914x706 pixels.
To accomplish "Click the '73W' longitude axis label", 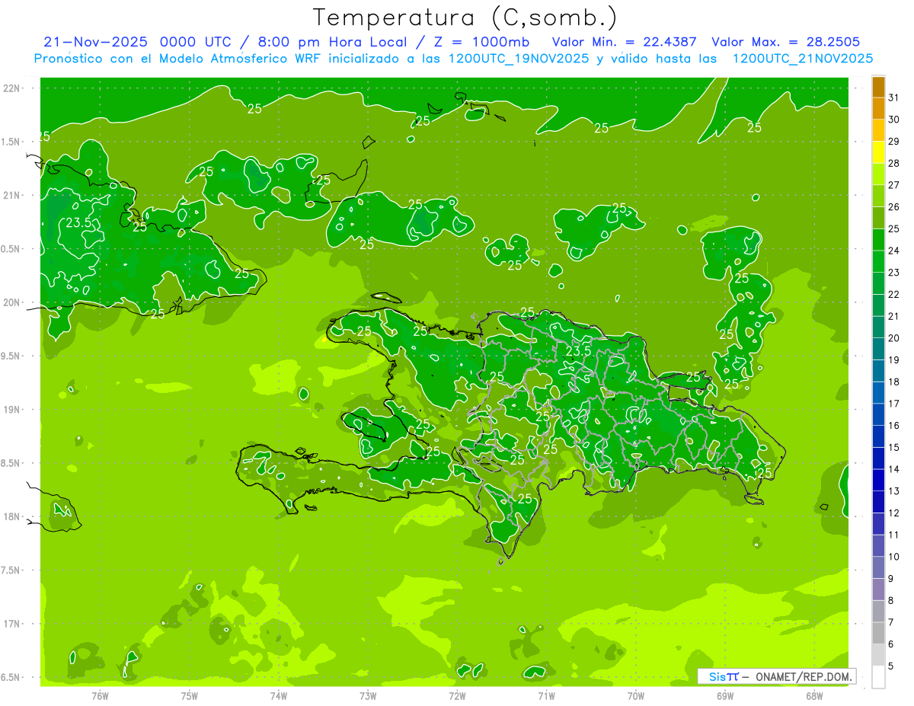I will click(x=368, y=697).
